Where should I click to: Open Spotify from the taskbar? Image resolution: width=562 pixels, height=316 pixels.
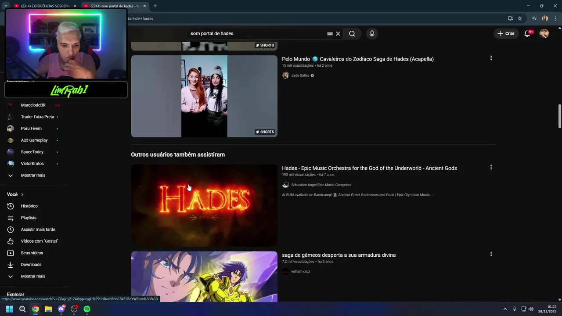coord(87,309)
